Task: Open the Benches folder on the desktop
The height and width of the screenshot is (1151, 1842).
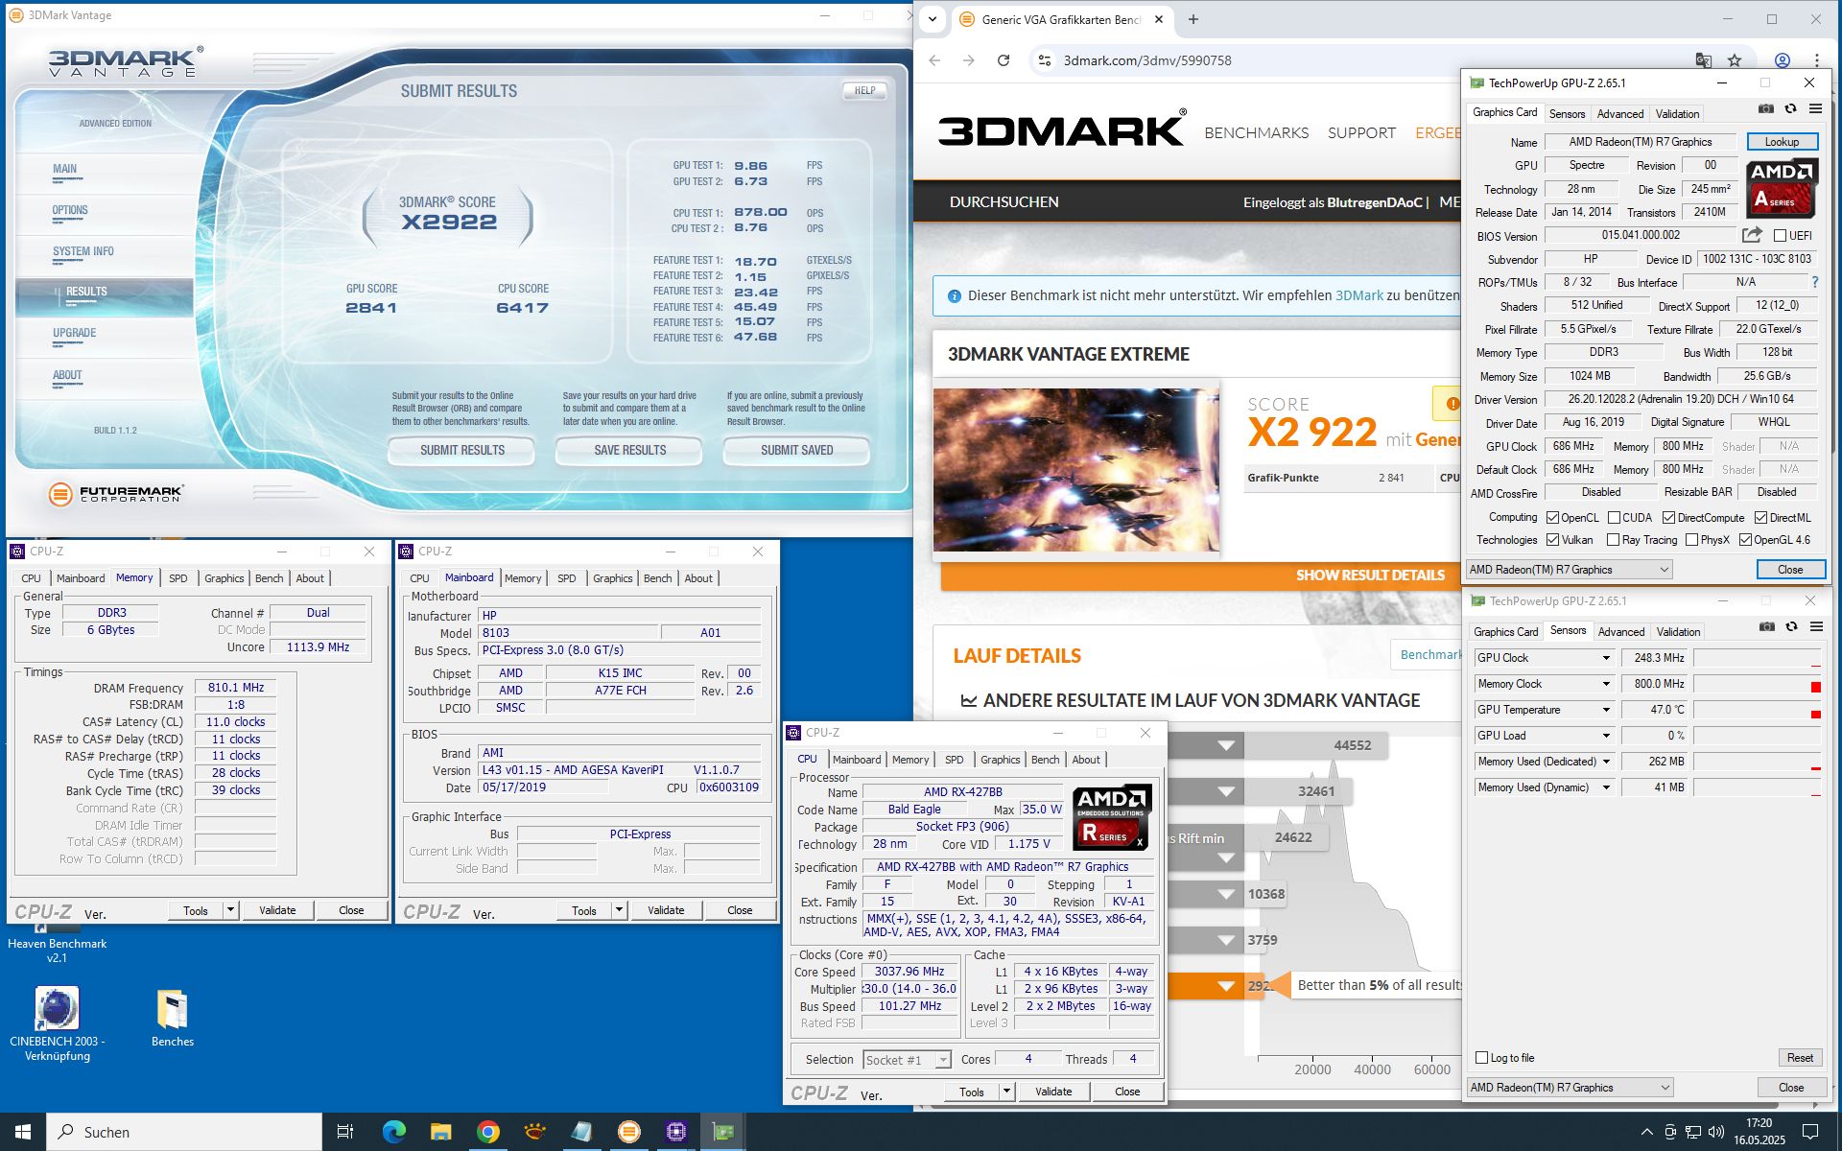Action: coord(173,1019)
